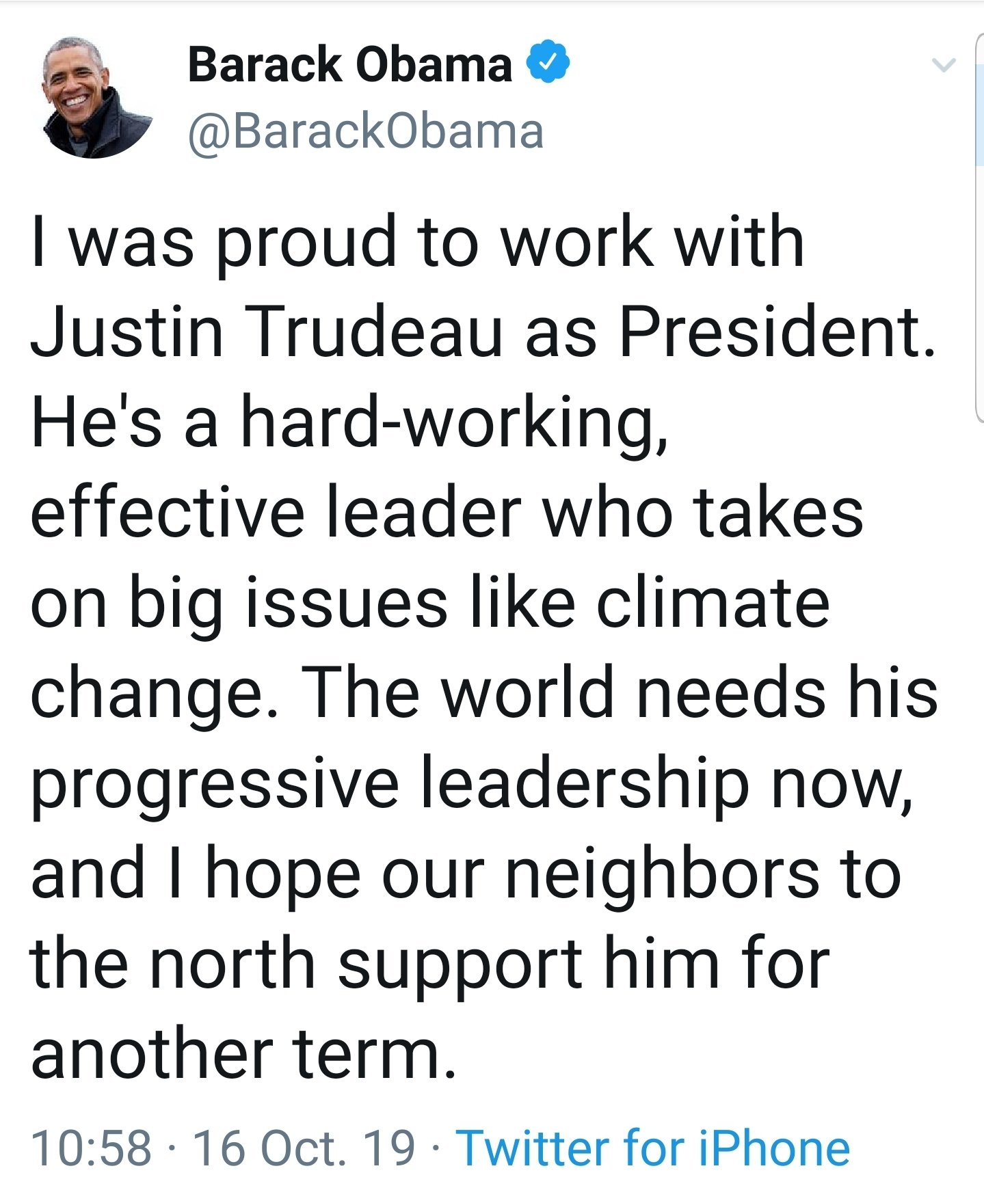984x1203 pixels.
Task: Open the @BarackObama handle link
Action: coord(366,131)
